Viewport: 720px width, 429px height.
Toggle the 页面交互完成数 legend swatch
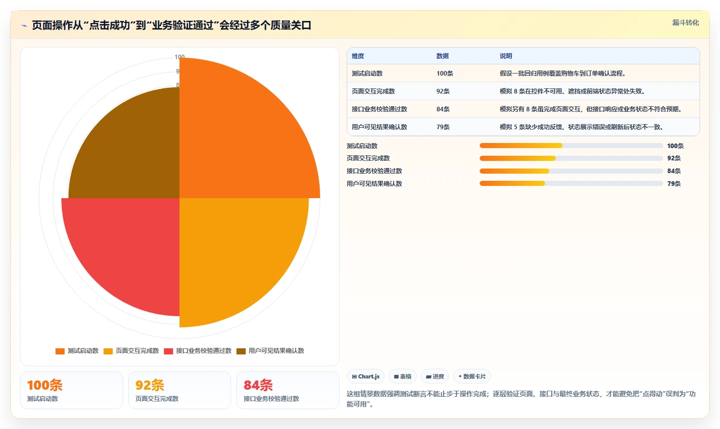108,351
